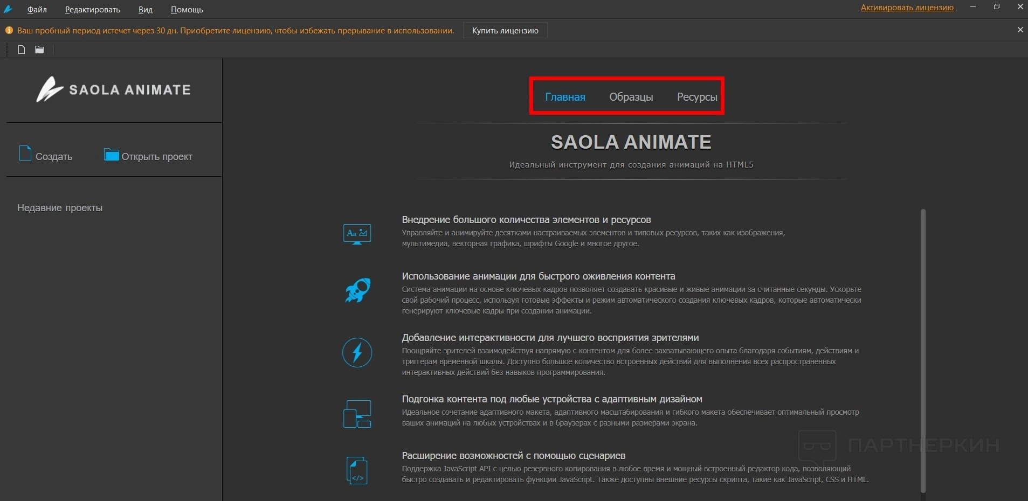Click the blue folder icon beside Открыть проект
The image size is (1028, 501).
(x=111, y=155)
